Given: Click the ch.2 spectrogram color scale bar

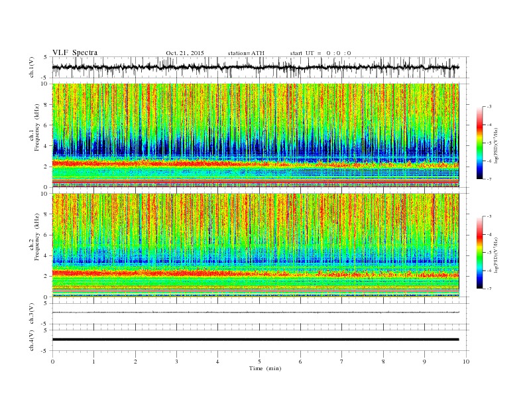Looking at the screenshot, I should [x=480, y=253].
